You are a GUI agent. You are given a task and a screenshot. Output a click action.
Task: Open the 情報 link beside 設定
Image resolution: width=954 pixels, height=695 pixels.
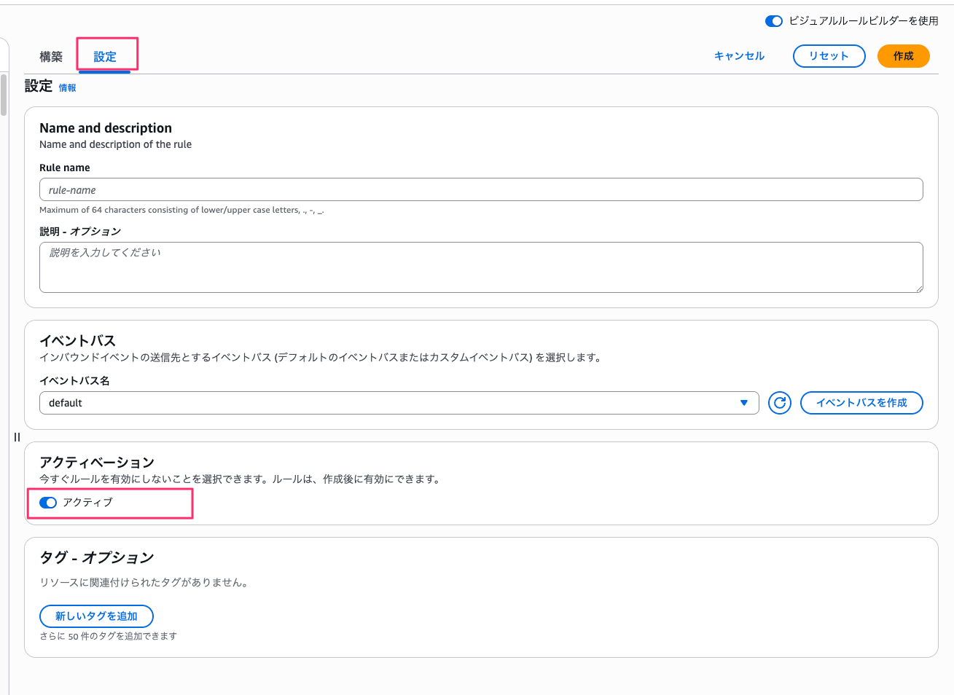pyautogui.click(x=67, y=88)
